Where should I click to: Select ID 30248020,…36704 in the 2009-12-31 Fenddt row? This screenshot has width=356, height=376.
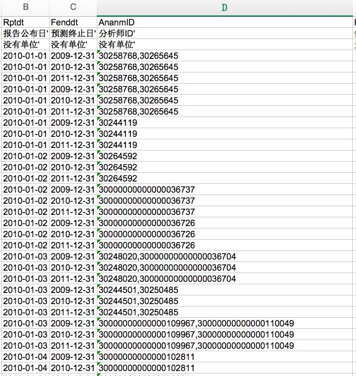pyautogui.click(x=225, y=256)
